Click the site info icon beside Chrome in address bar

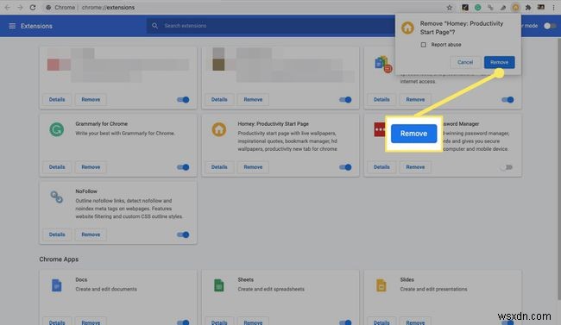pyautogui.click(x=48, y=7)
